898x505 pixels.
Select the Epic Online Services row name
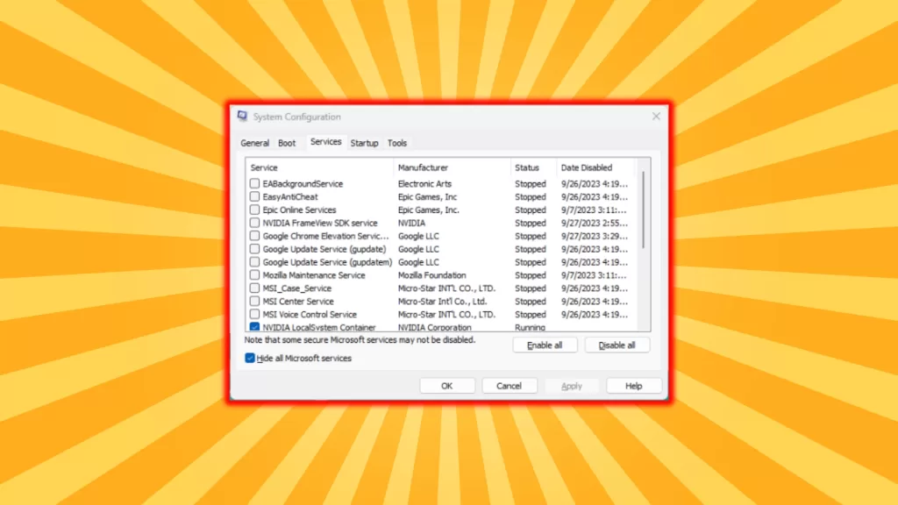pyautogui.click(x=300, y=210)
